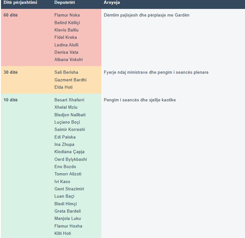Select the name Klevis Balliu

coord(66,30)
